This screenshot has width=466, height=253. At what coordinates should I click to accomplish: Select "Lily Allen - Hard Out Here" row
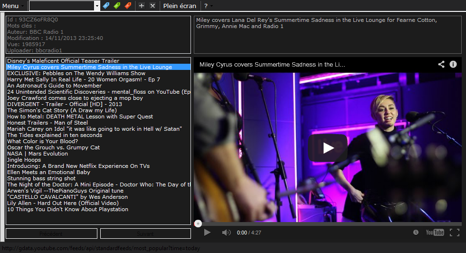click(98, 203)
